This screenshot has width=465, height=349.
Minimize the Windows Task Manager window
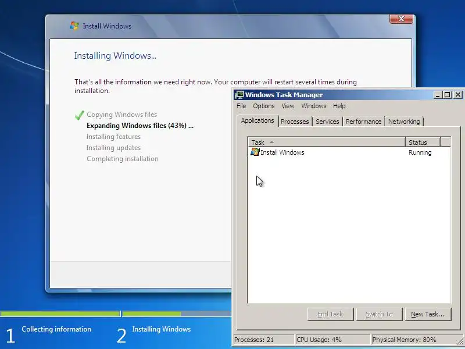coord(438,95)
